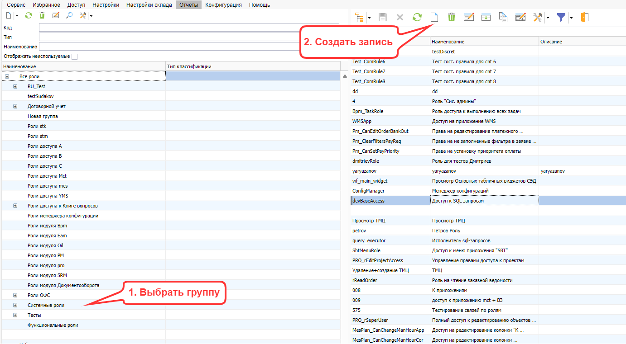This screenshot has width=626, height=344.
Task: Click into the 'Код' input field
Action: pos(188,28)
